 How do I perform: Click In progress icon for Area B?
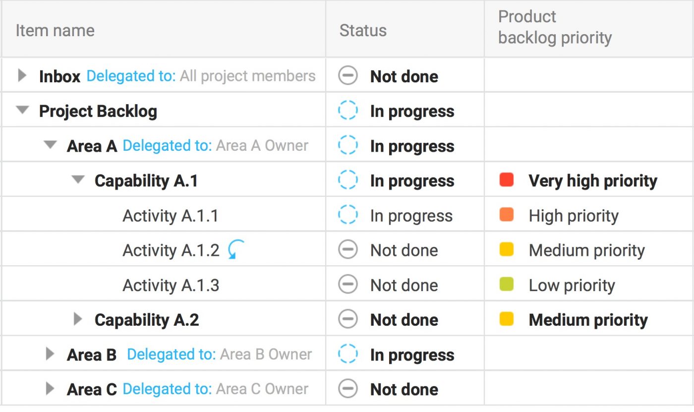coord(347,354)
